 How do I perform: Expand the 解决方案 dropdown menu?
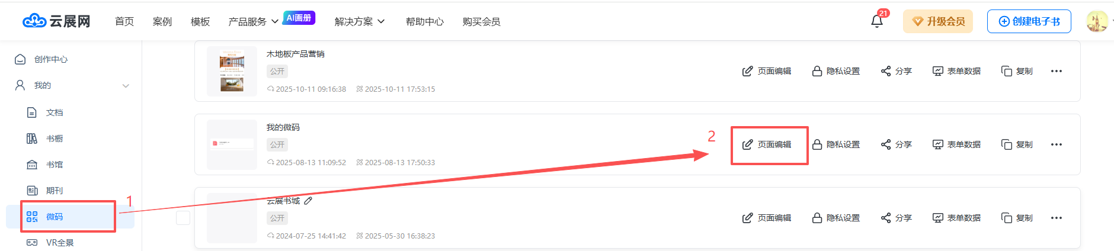359,22
